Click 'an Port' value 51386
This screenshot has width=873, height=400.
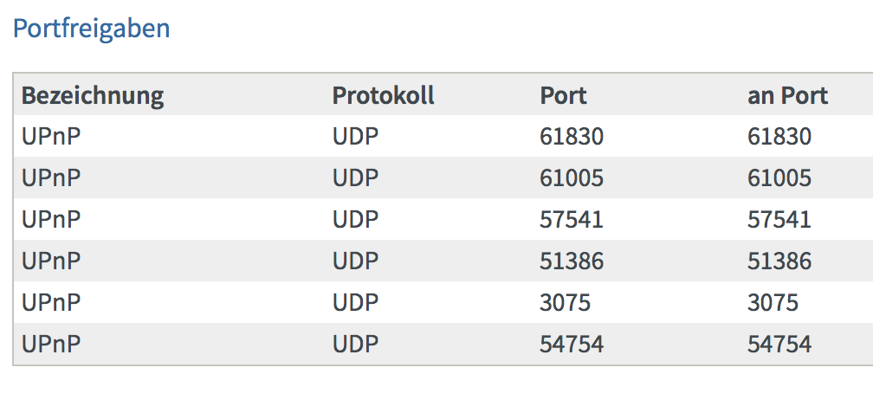click(779, 261)
